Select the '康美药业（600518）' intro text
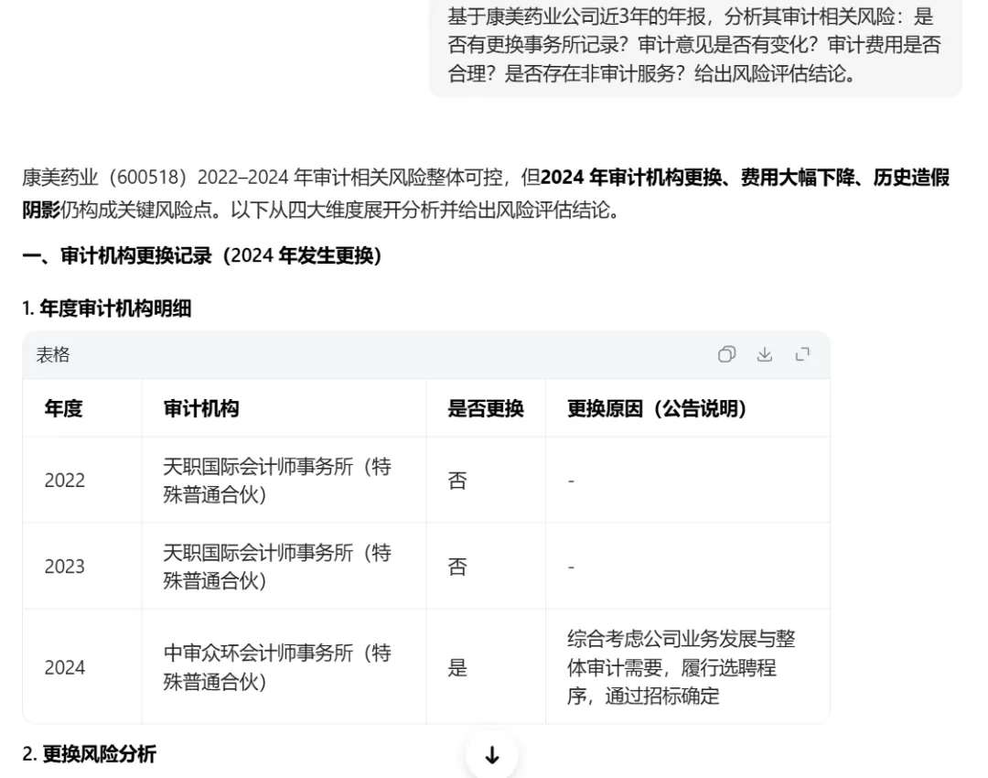The image size is (988, 778). [104, 178]
